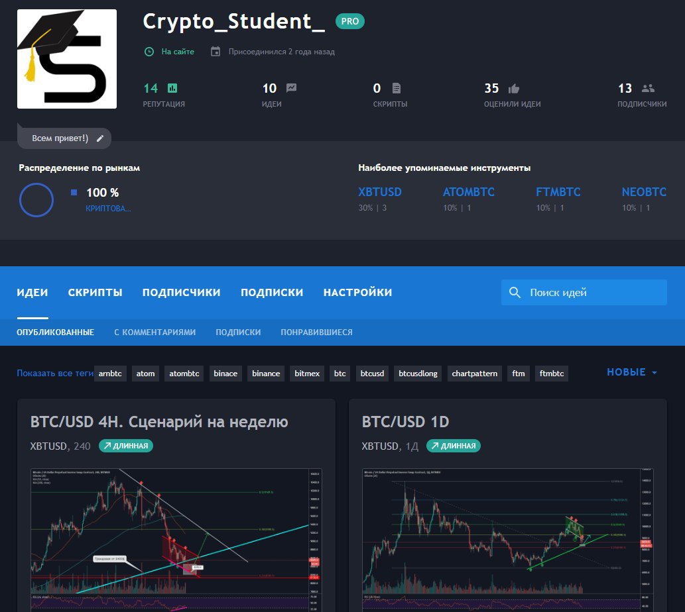Filter by the binance tag

266,374
